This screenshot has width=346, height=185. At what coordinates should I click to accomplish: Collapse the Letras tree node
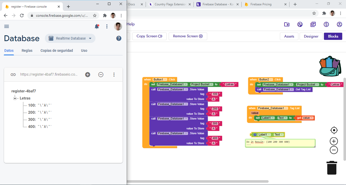point(15,98)
